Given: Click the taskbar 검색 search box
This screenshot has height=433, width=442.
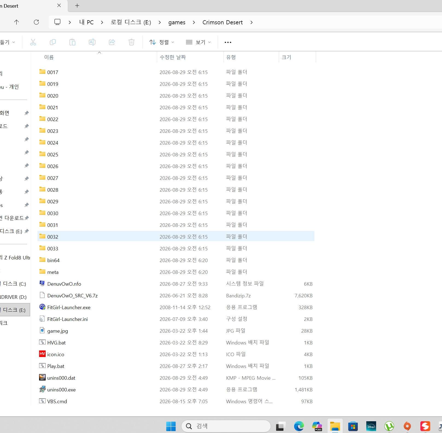Looking at the screenshot, I should (226, 426).
